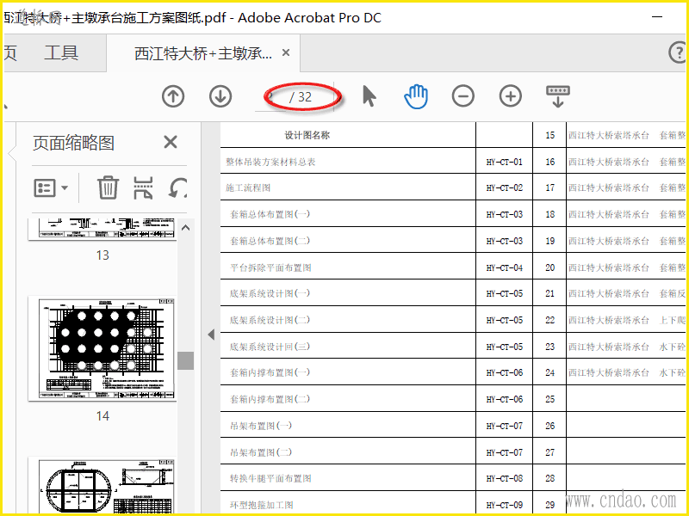Select page 13 thumbnail

pos(102,230)
